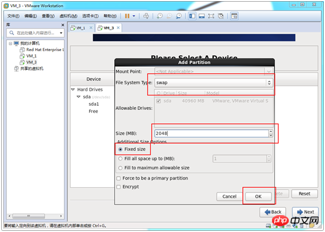Click the library search input field
The width and height of the screenshot is (325, 232).
(x=35, y=33)
